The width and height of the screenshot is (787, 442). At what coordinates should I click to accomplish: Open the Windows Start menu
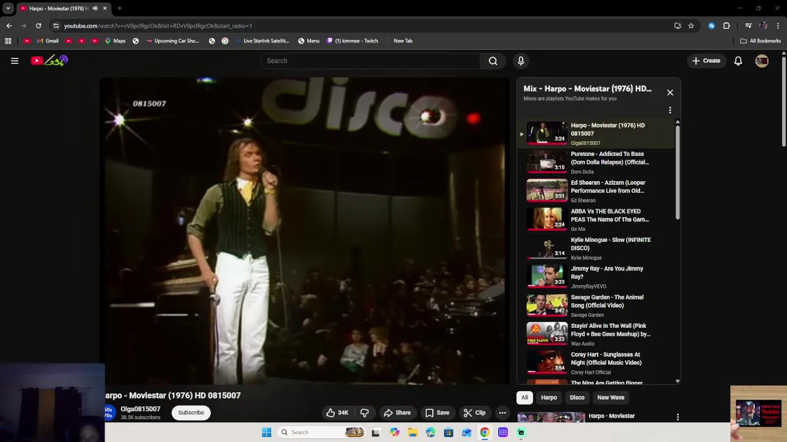tap(266, 432)
